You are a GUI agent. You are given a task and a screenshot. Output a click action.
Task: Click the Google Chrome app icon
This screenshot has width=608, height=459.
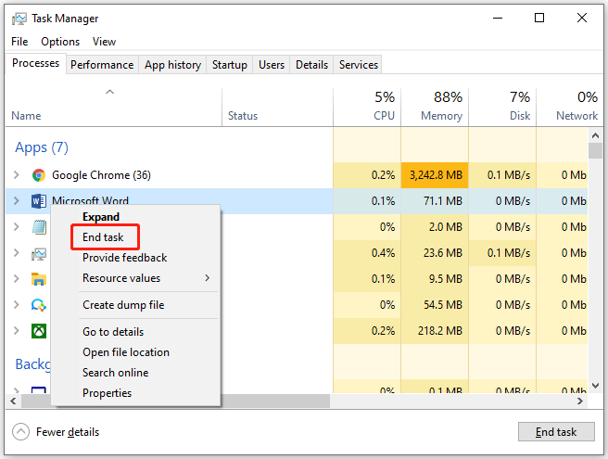click(39, 175)
